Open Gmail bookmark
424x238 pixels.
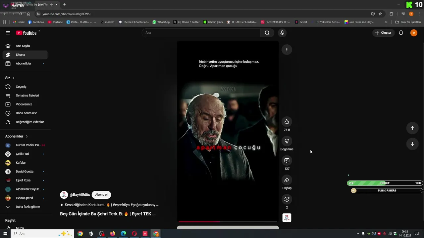pyautogui.click(x=19, y=22)
